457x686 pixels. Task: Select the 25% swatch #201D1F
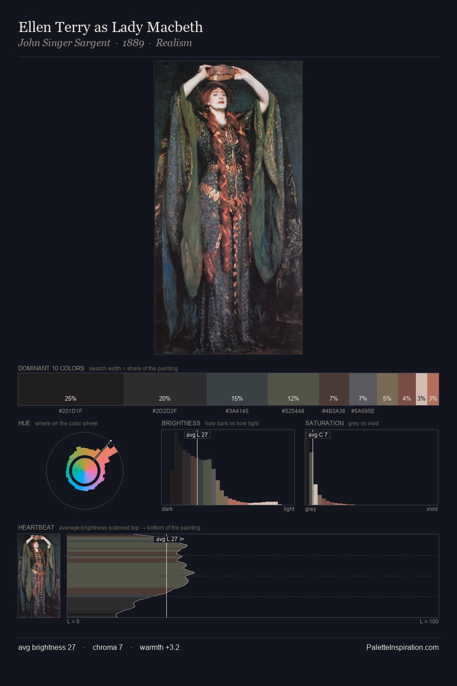(x=71, y=389)
